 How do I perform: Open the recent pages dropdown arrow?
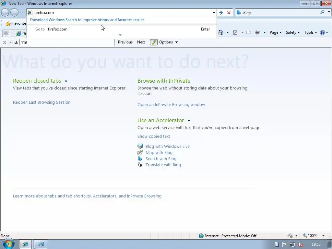point(21,13)
